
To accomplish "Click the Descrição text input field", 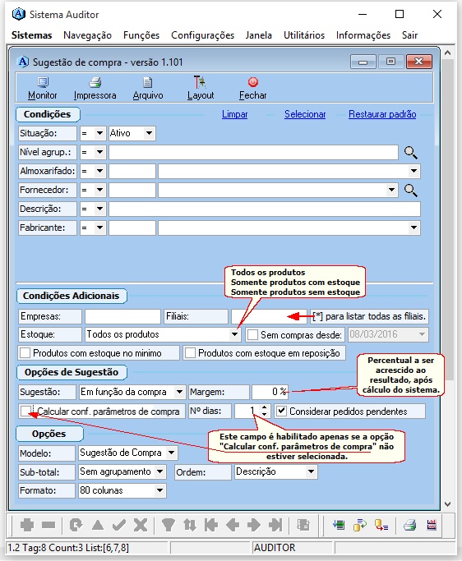I will point(265,209).
